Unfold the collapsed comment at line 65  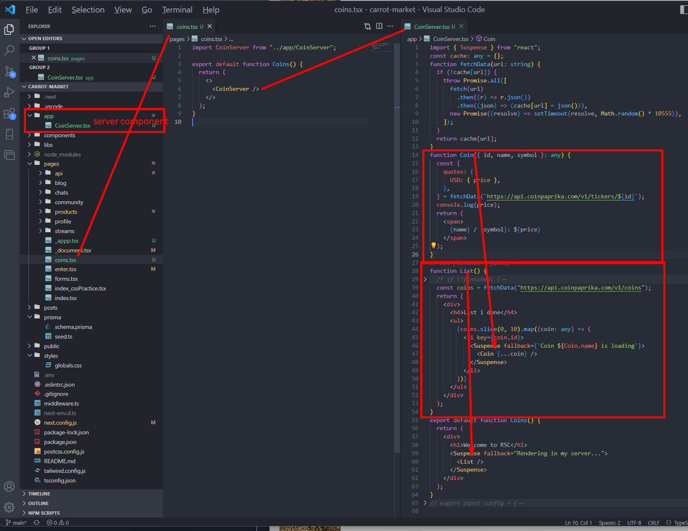[425, 503]
